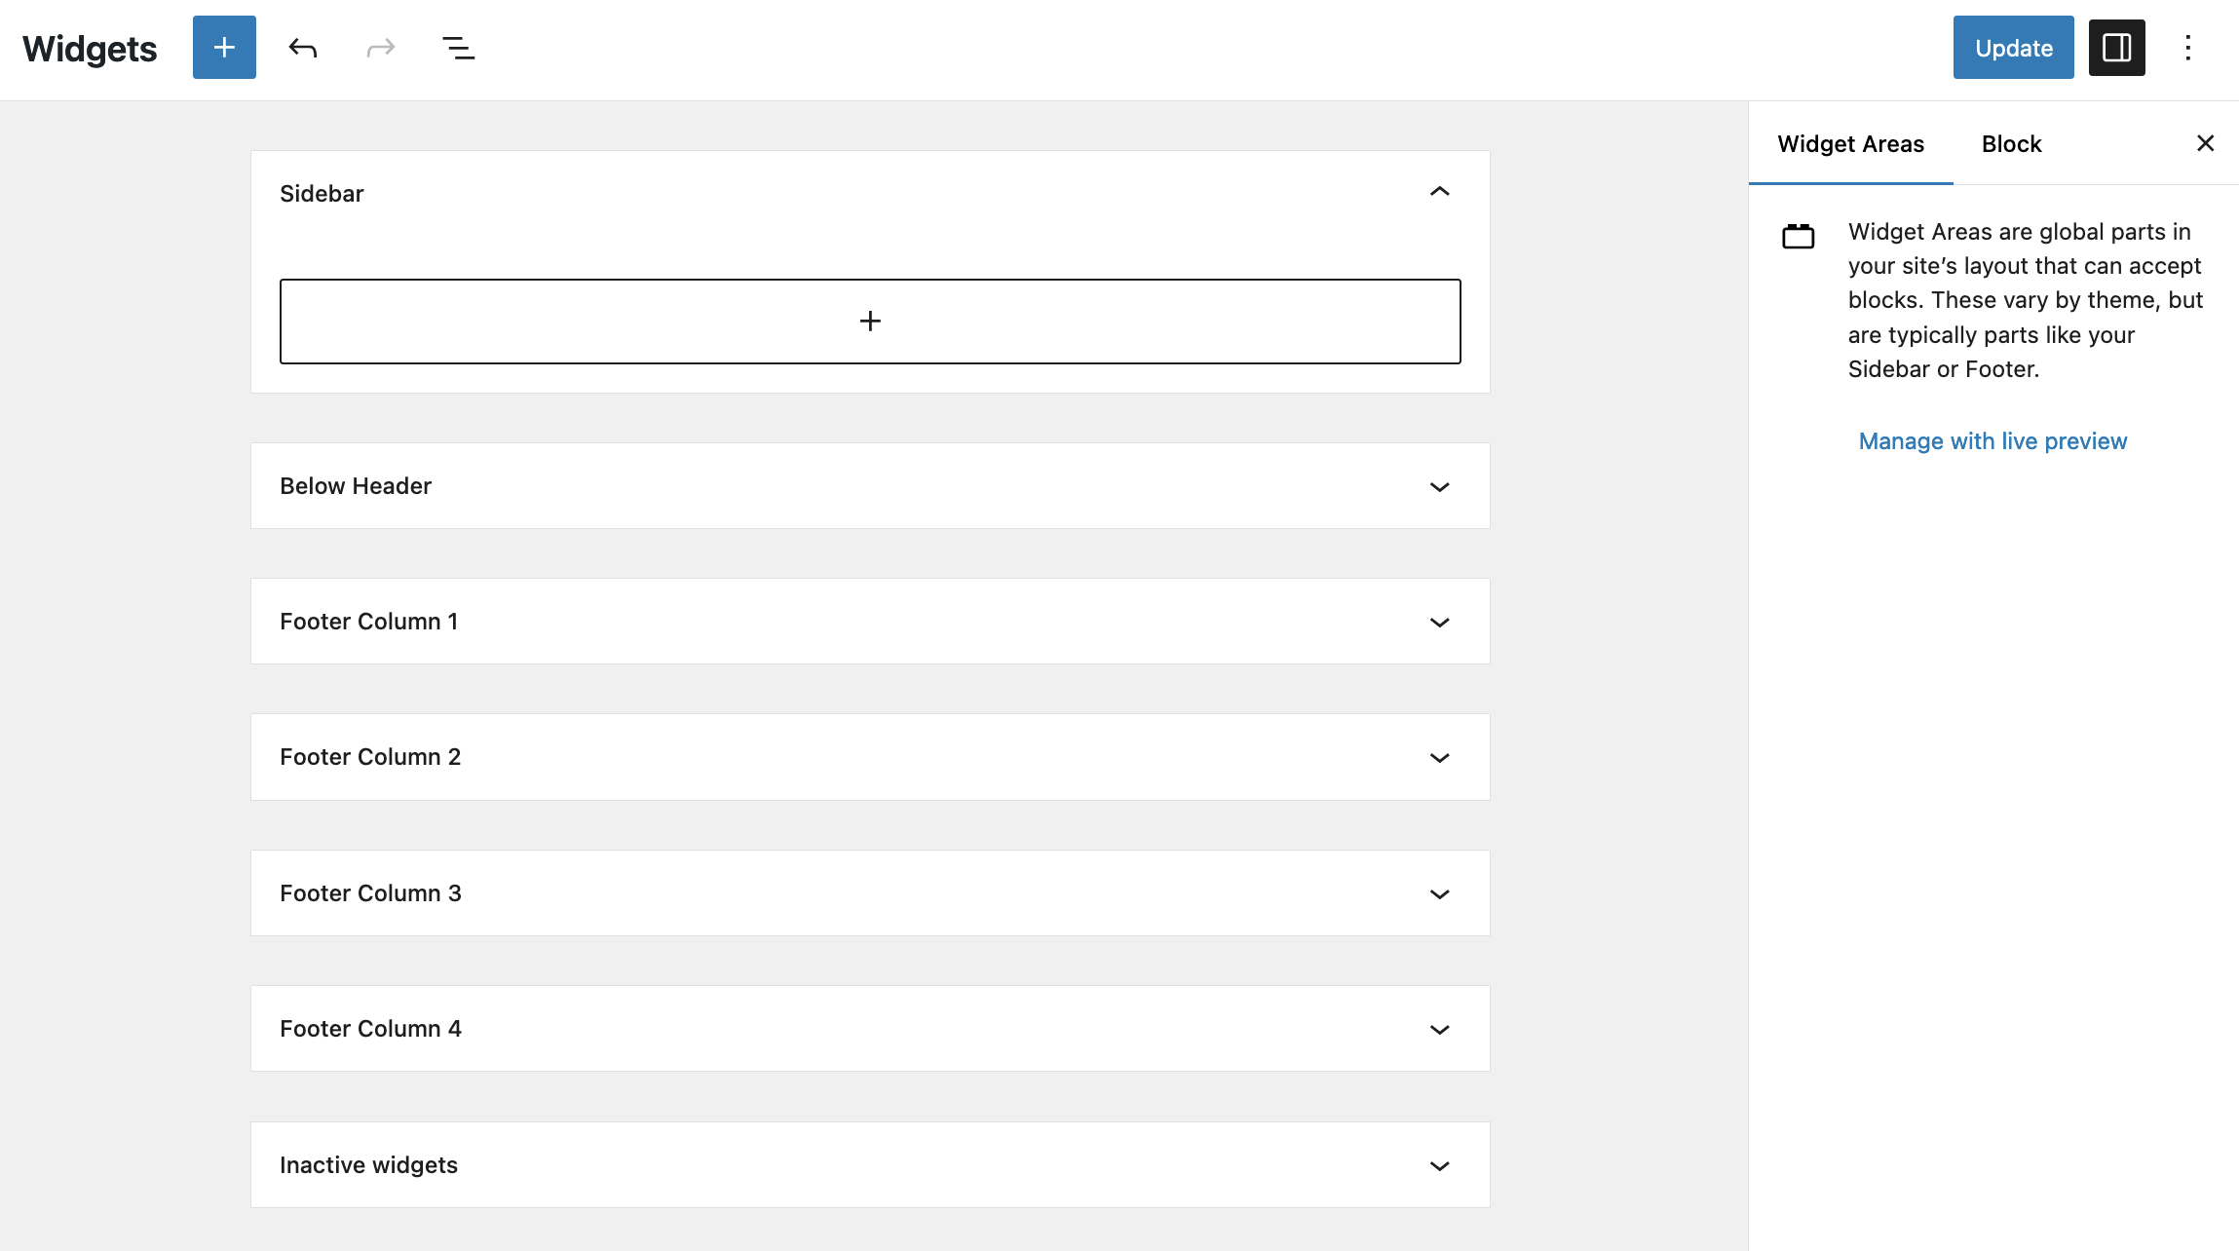Expand the Footer Column 1 area
2239x1251 pixels.
[1439, 622]
